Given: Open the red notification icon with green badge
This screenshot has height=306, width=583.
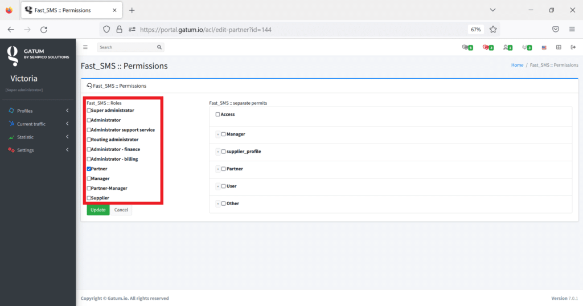Looking at the screenshot, I should pyautogui.click(x=488, y=47).
